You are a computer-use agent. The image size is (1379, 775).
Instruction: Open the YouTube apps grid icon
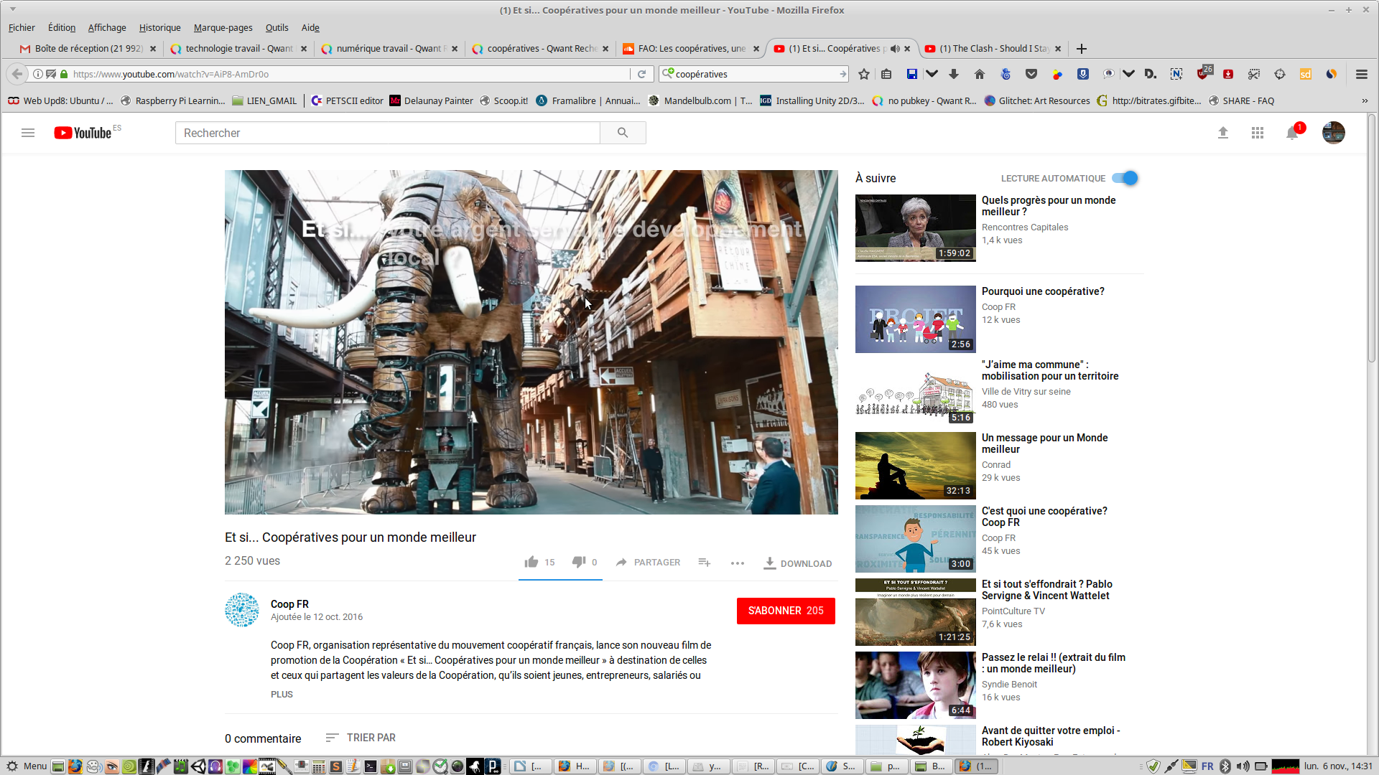click(x=1258, y=133)
